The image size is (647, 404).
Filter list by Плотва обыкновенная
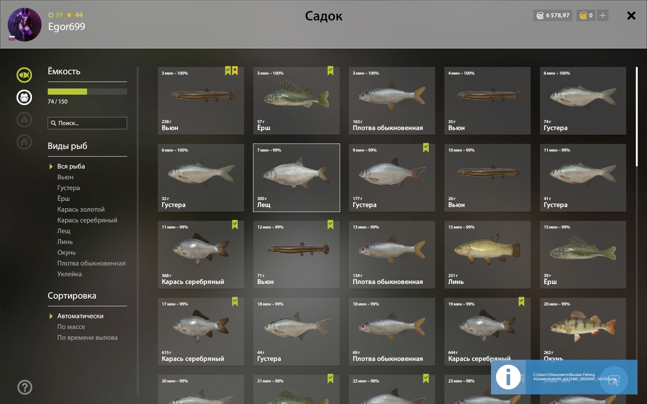coord(91,263)
